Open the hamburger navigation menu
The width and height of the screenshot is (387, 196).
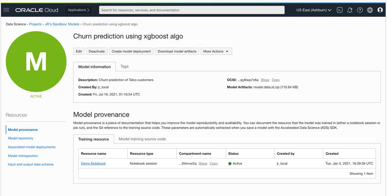[6, 10]
